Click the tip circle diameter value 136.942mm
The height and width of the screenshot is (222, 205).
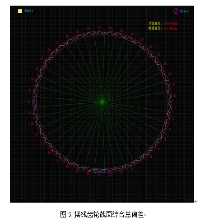pos(170,24)
